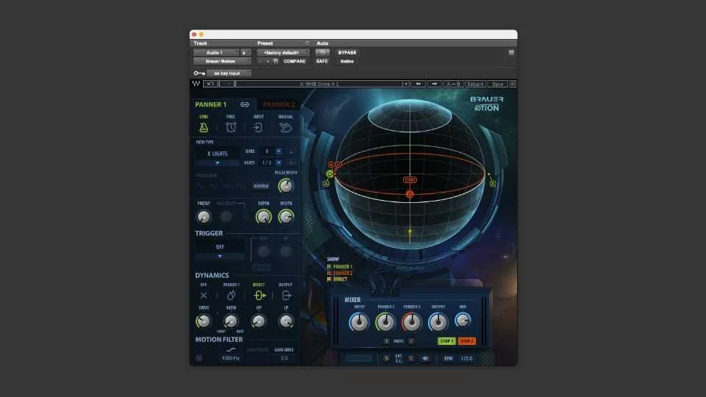Viewport: 706px width, 397px height.
Task: Click the Waves logo icon
Action: (x=196, y=84)
